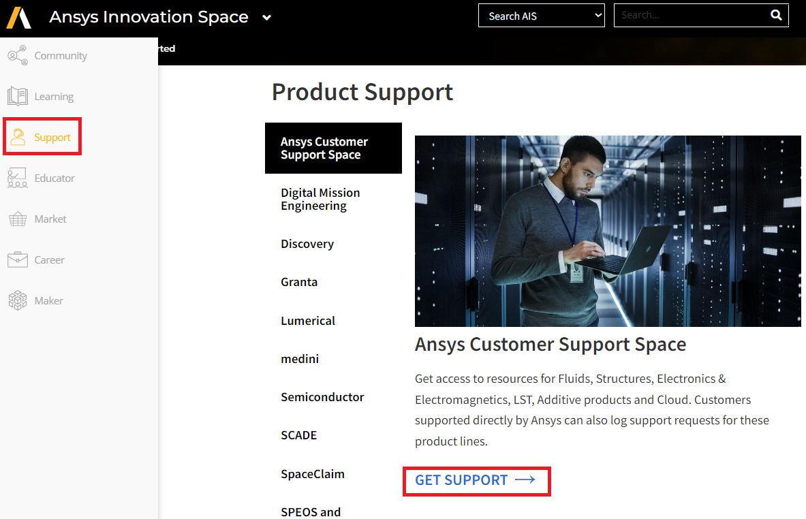Open Career in the sidebar
Image resolution: width=806 pixels, height=519 pixels.
coord(49,260)
